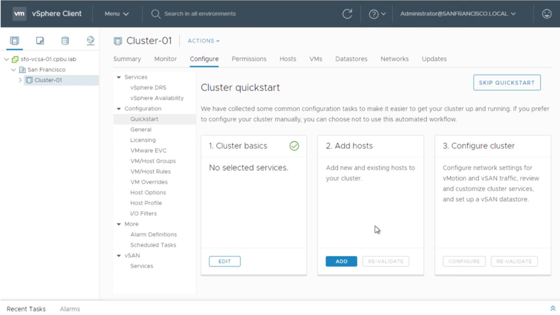The image size is (560, 315).
Task: Collapse the vSAN section
Action: (119, 256)
